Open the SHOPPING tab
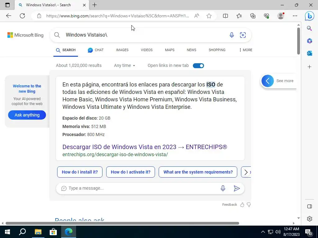The height and width of the screenshot is (238, 318). pyautogui.click(x=217, y=50)
